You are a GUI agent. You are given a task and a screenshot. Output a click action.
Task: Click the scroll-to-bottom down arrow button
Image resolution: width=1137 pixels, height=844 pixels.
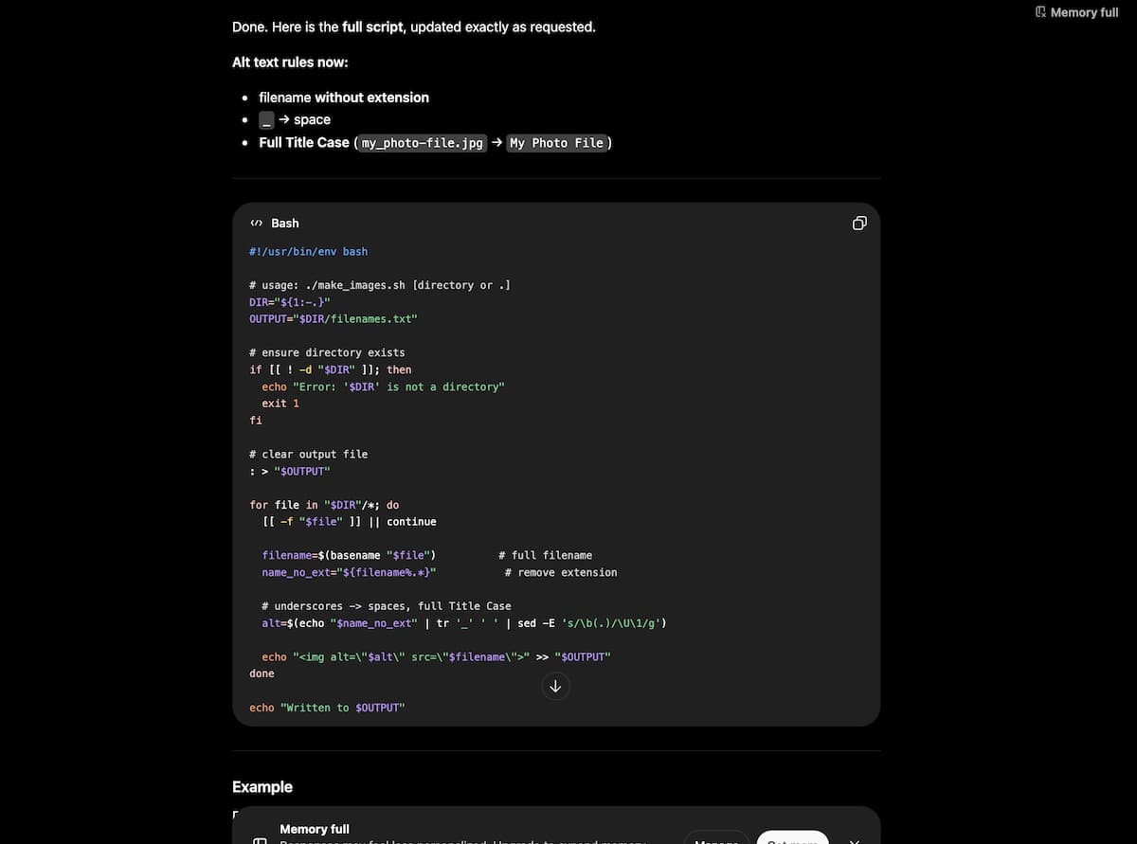(555, 687)
